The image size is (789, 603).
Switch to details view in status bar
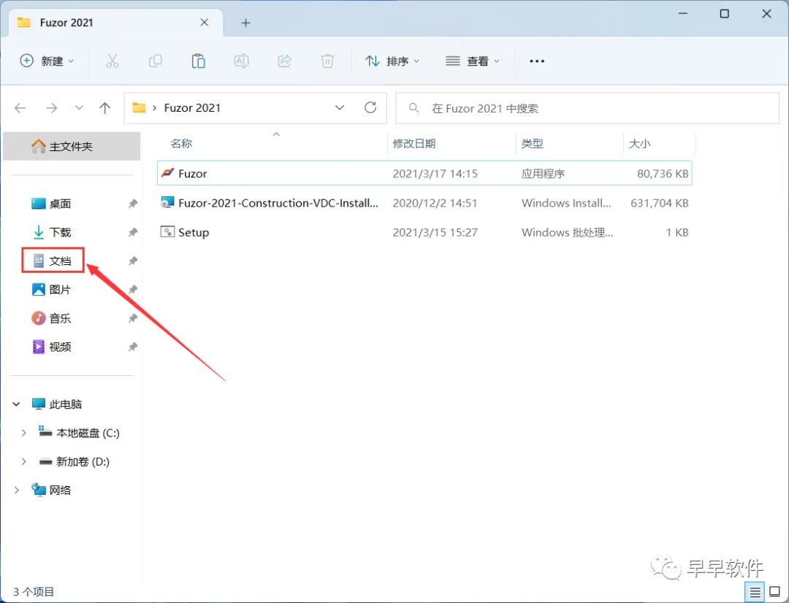pos(755,592)
